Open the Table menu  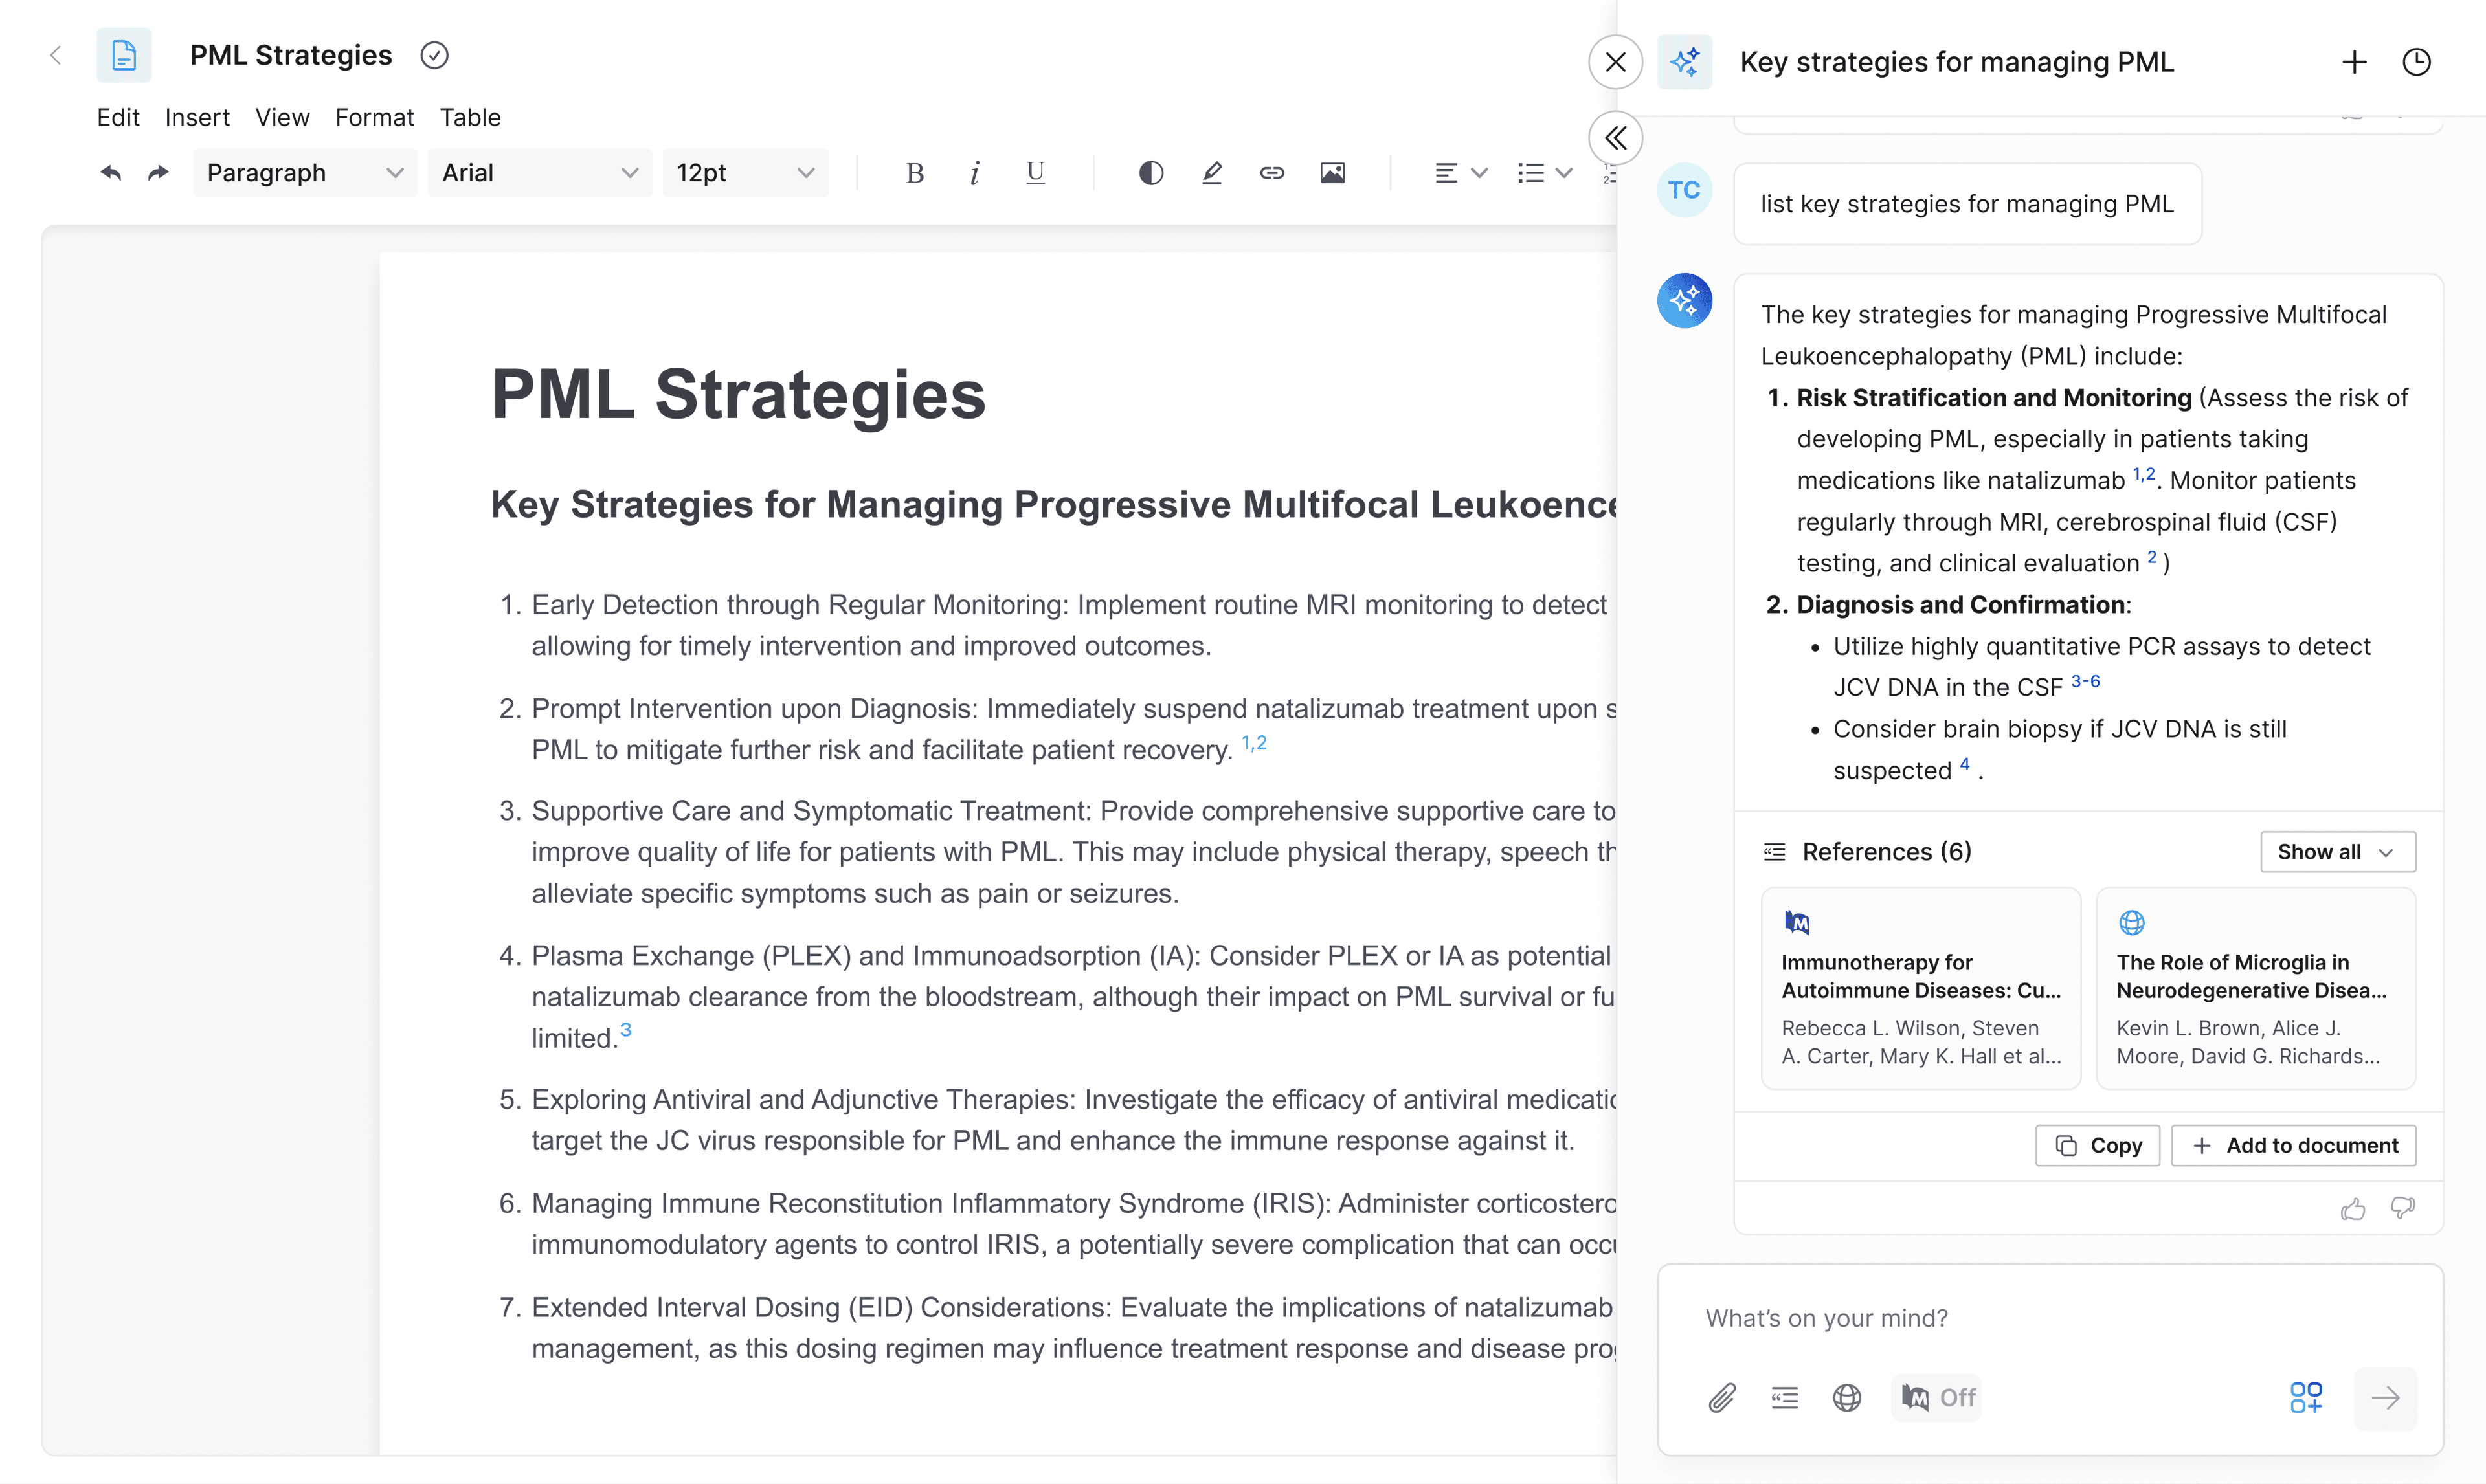coord(470,117)
